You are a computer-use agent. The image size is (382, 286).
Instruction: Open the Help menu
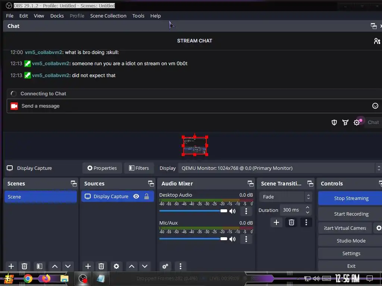coord(156,16)
